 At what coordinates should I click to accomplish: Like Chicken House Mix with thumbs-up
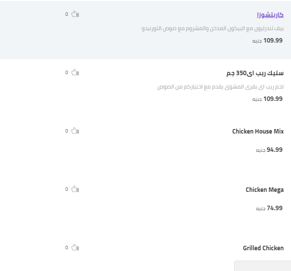click(x=75, y=131)
